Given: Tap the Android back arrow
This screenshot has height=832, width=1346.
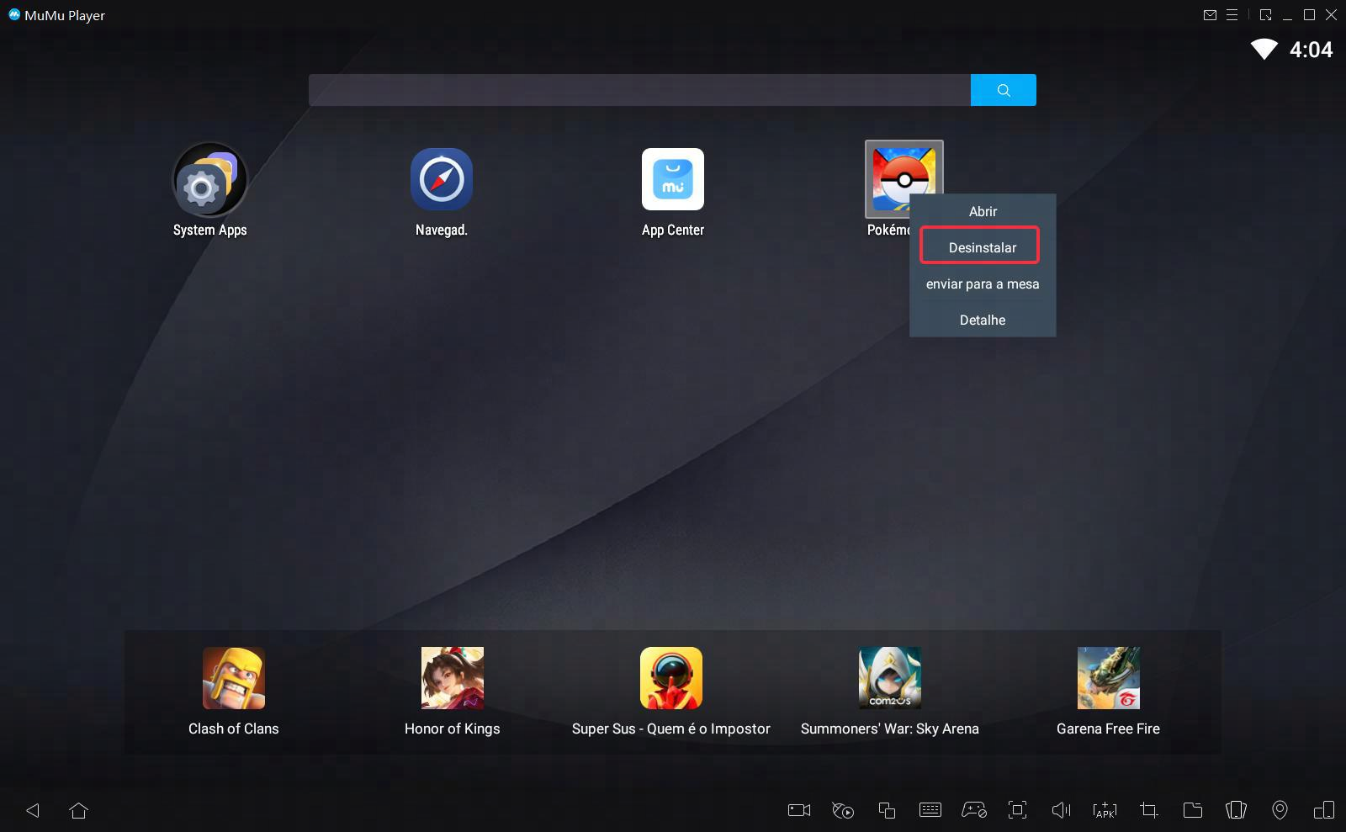Looking at the screenshot, I should [33, 810].
